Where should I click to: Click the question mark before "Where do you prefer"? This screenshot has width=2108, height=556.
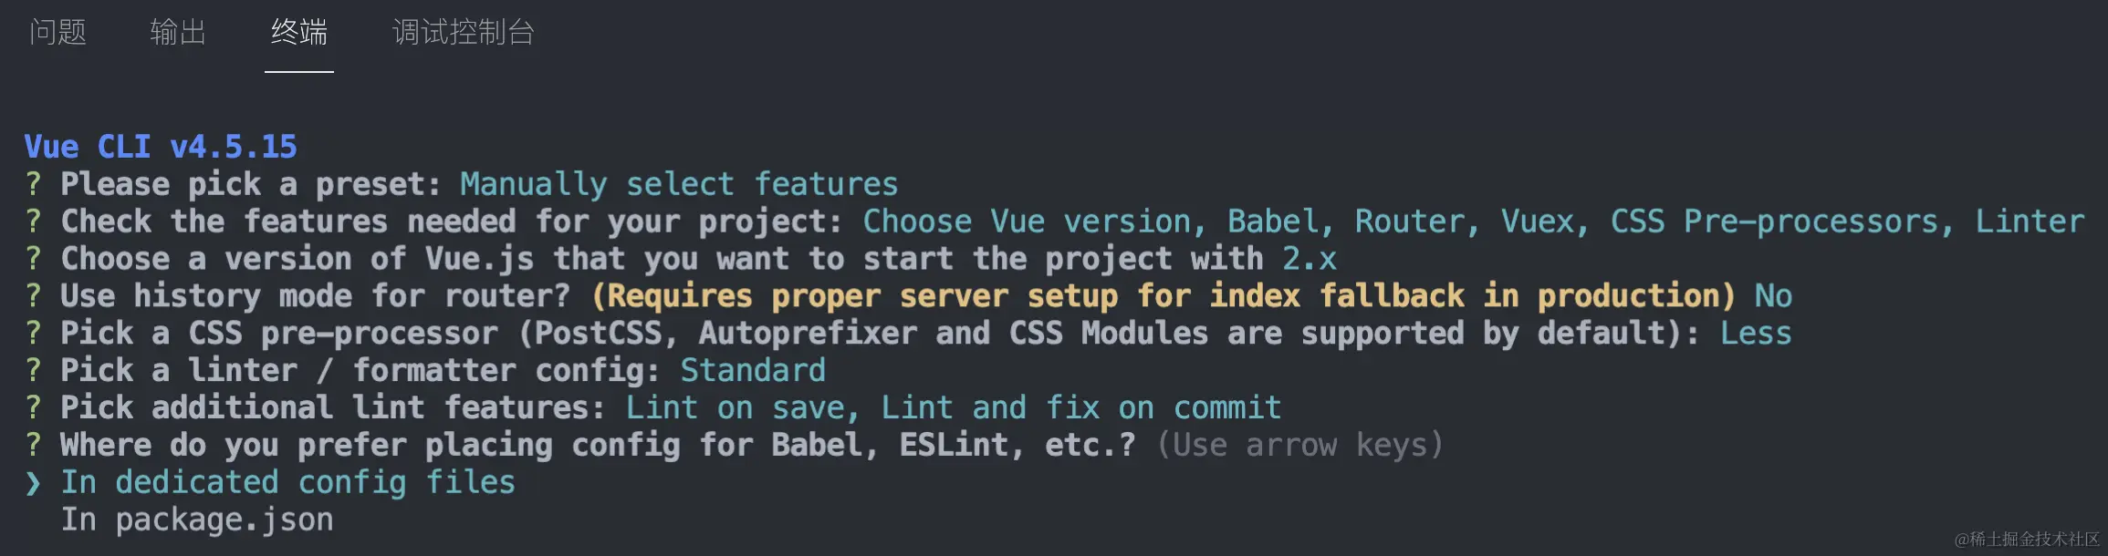[x=33, y=445]
